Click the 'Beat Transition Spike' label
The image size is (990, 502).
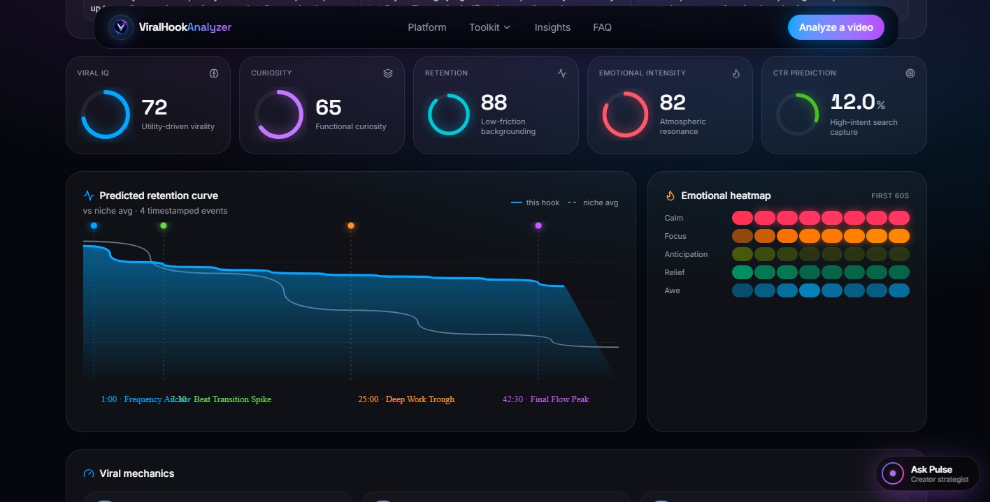232,399
